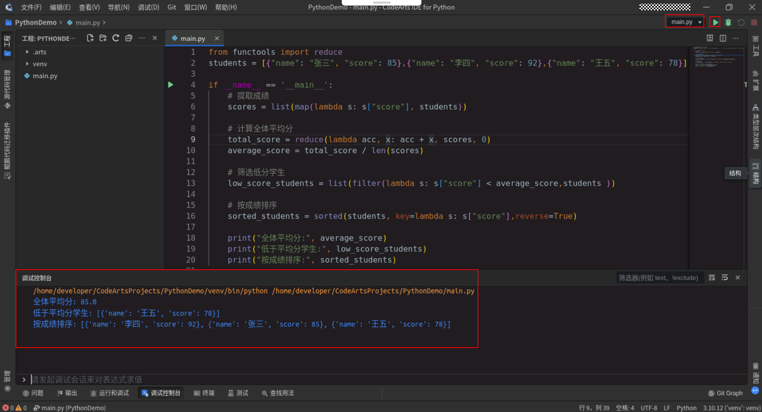
Task: Click the PythonDemo breadcrumb
Action: (36, 23)
